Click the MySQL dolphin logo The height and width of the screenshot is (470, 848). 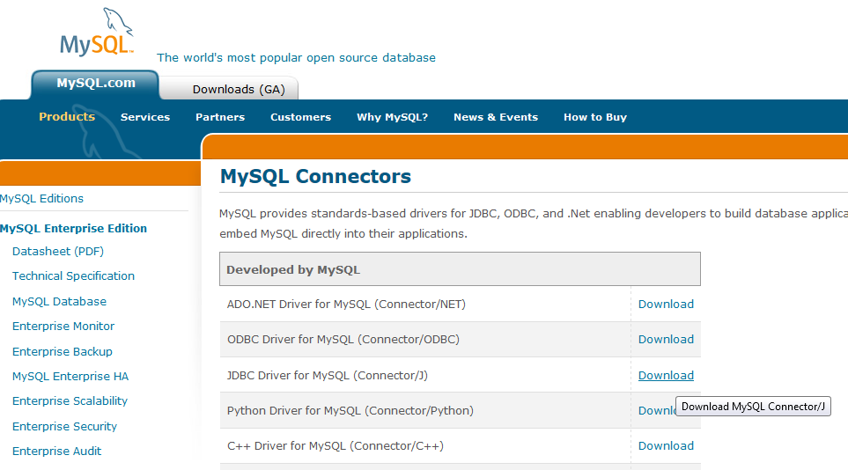(97, 35)
